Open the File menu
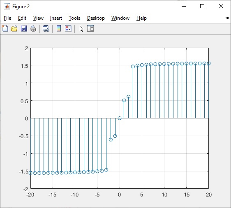This screenshot has height=208, width=231. (x=7, y=18)
